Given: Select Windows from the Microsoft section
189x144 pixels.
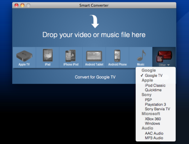Looking at the screenshot, I should click(152, 124).
